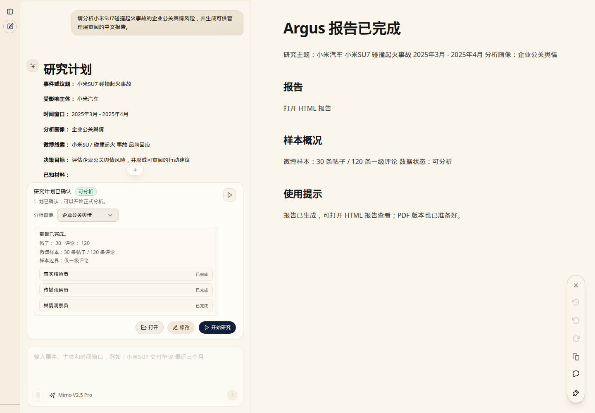Click the 已知材料 label
This screenshot has height=413, width=595.
click(x=56, y=175)
